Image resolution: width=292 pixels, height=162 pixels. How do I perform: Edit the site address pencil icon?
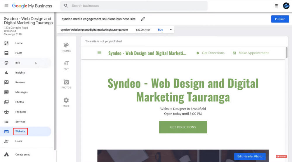click(x=143, y=19)
